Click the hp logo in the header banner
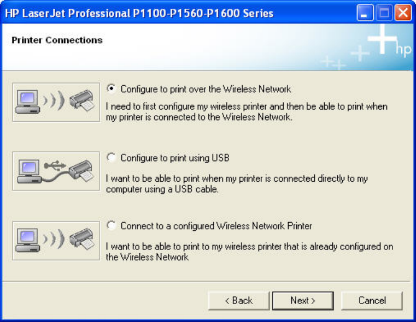This screenshot has width=416, height=322. tap(403, 50)
